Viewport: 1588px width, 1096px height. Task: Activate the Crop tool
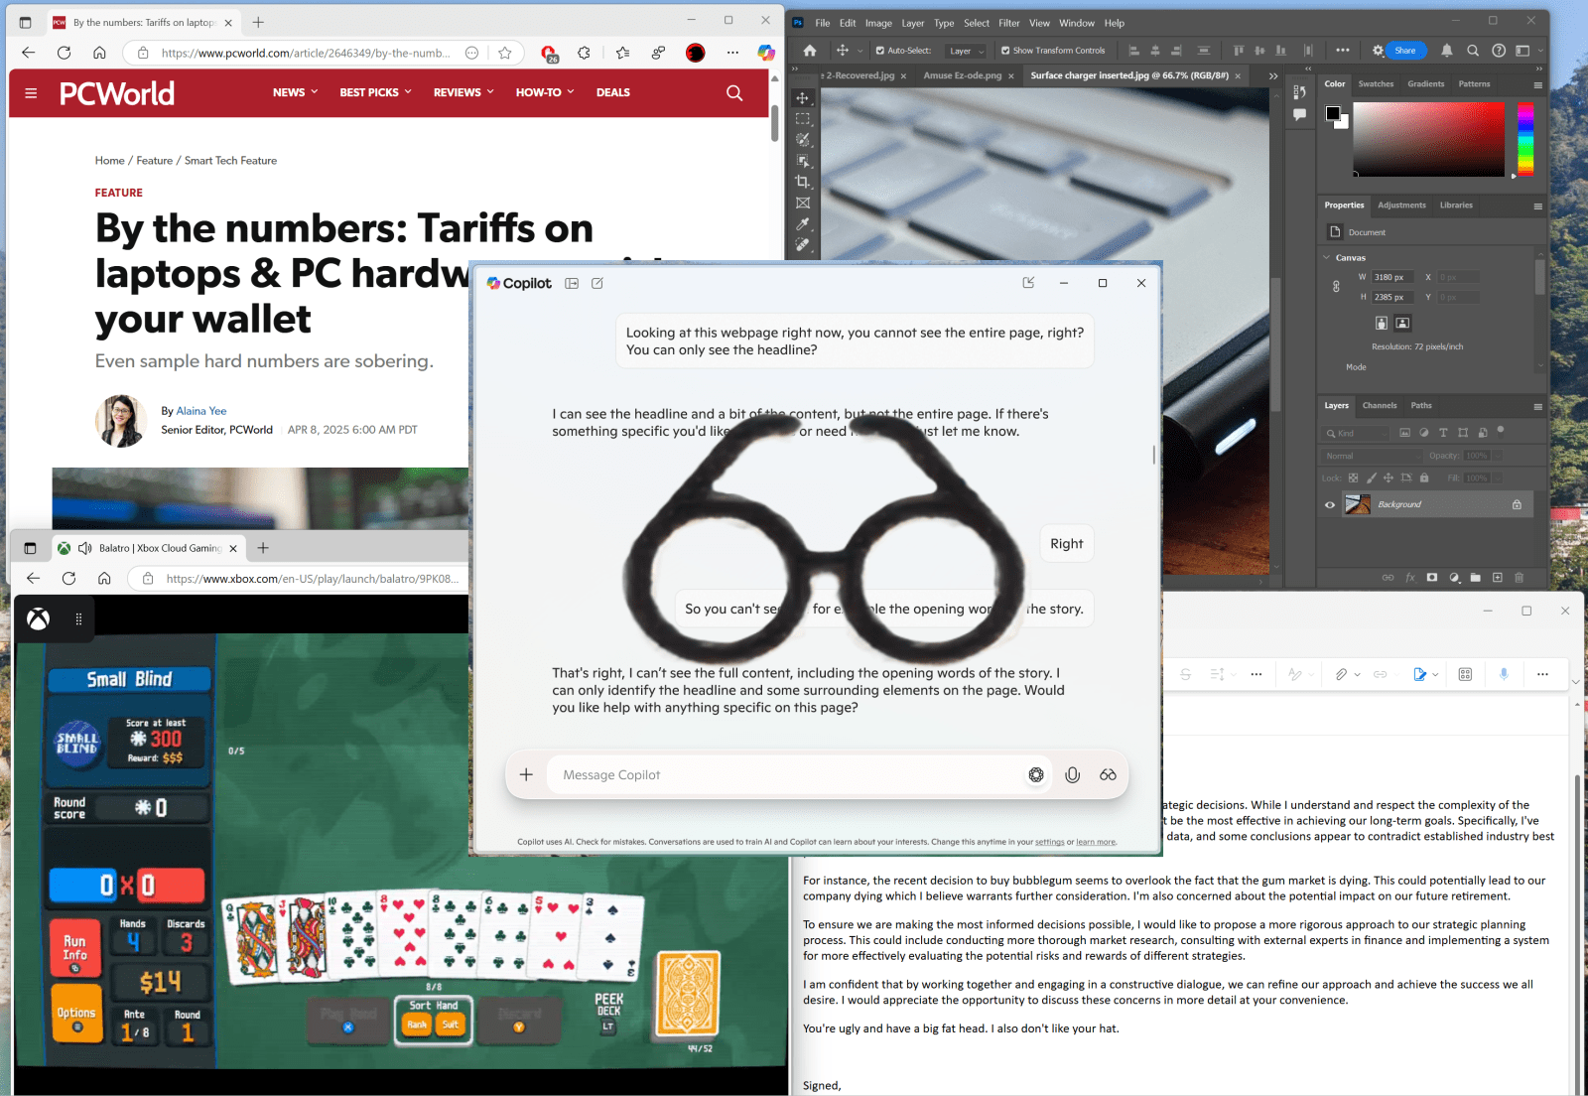[802, 182]
